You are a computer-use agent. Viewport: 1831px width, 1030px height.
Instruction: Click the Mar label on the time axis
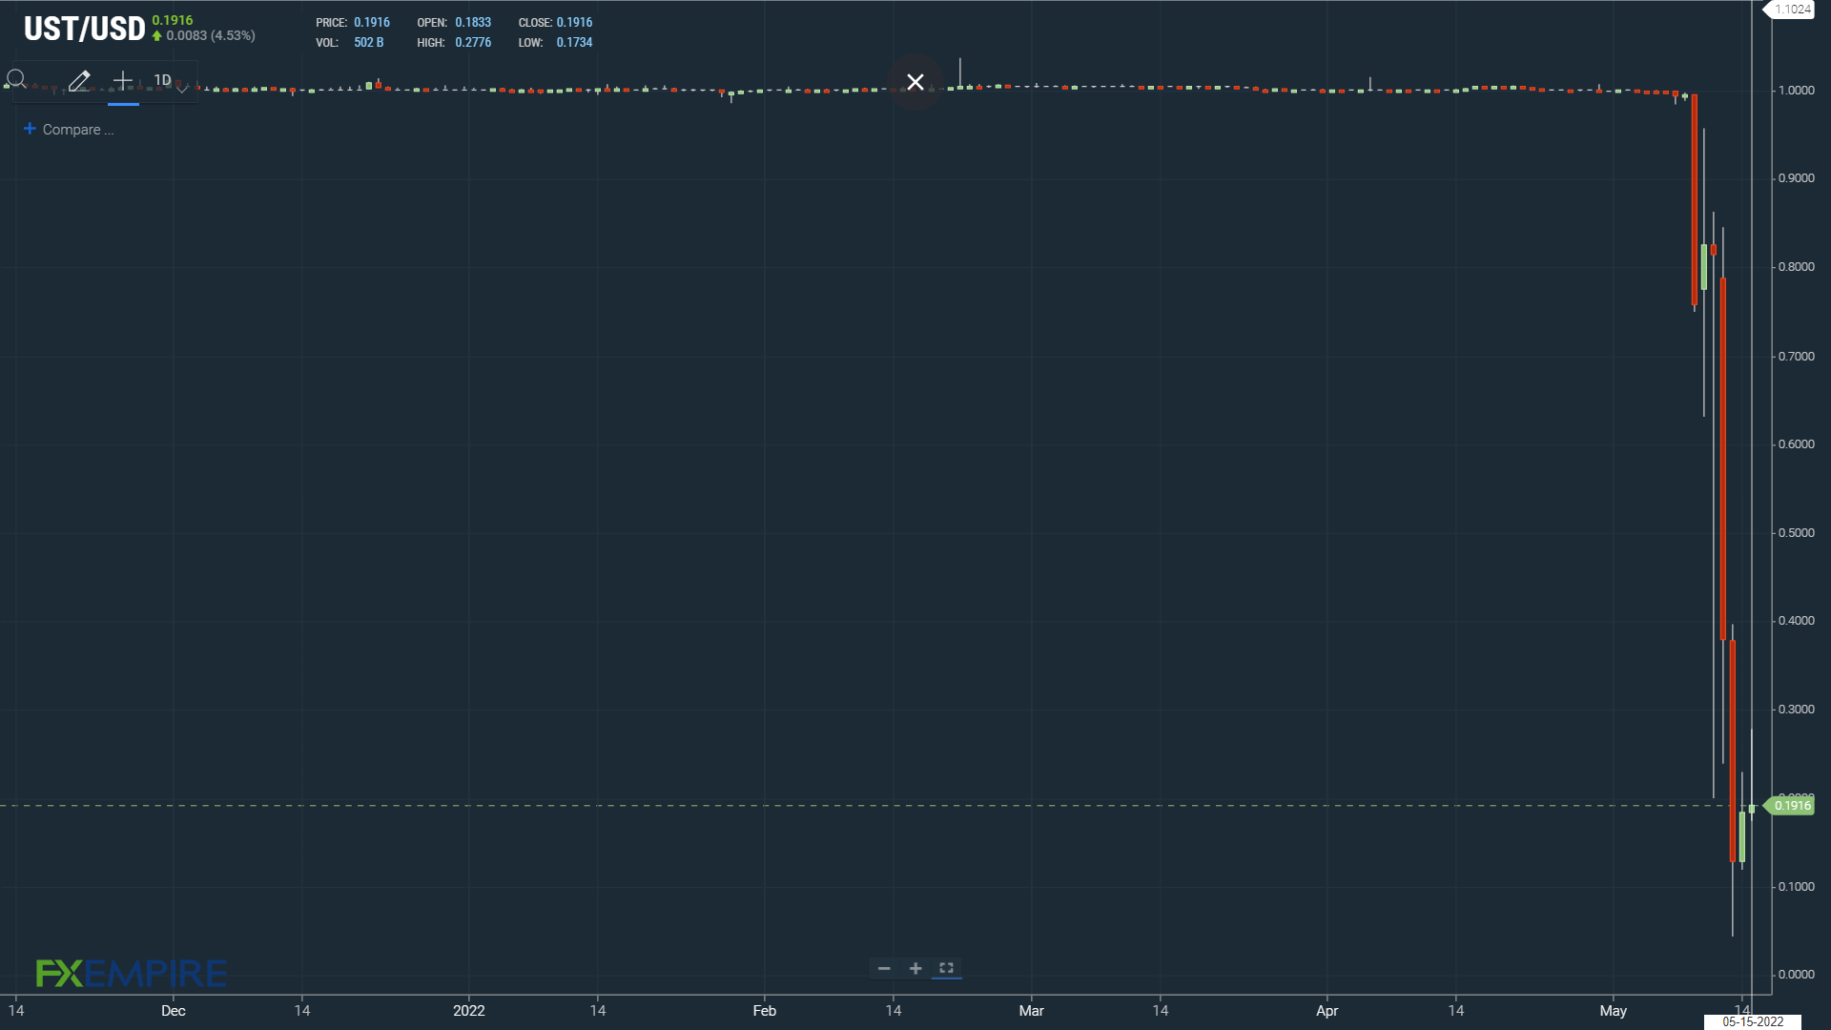click(1031, 1011)
